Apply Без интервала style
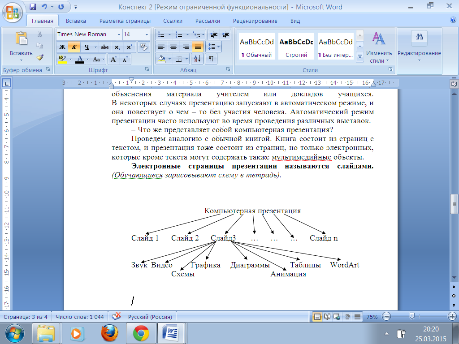Screen dimensions: 459x344 [336, 46]
